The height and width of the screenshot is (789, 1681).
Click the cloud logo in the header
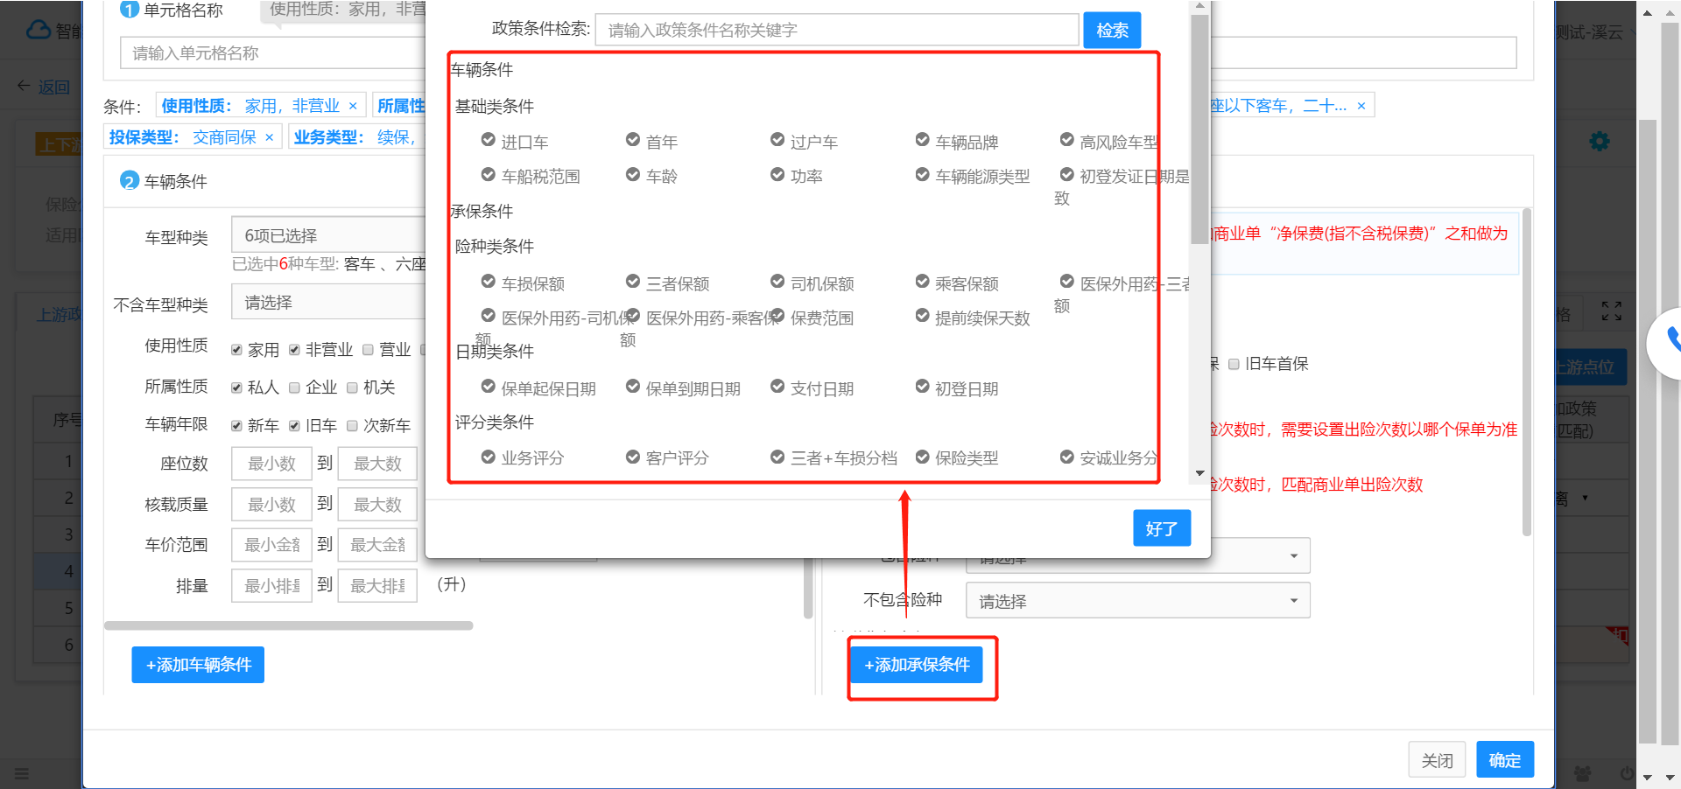(x=39, y=30)
